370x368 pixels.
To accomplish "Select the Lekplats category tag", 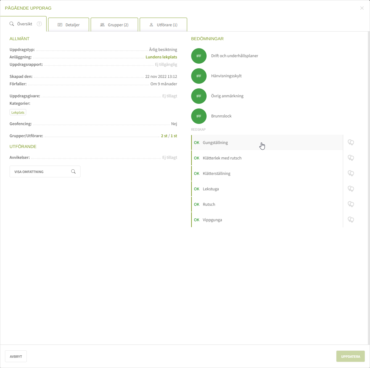I will 18,112.
